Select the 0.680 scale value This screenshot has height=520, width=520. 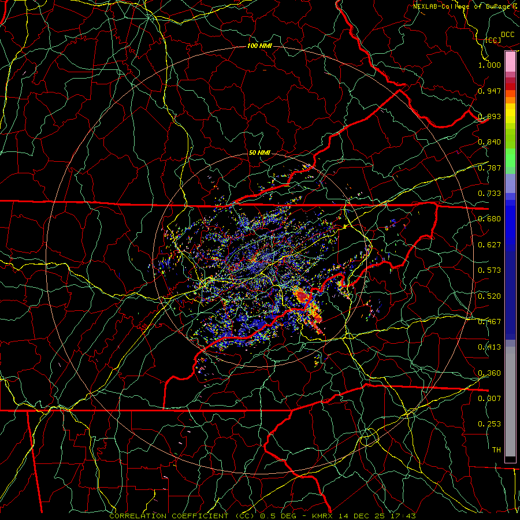489,219
